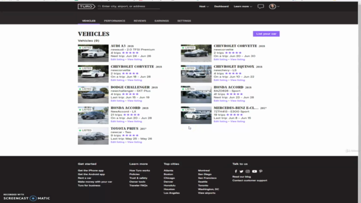Open How Turo works link

(x=139, y=170)
